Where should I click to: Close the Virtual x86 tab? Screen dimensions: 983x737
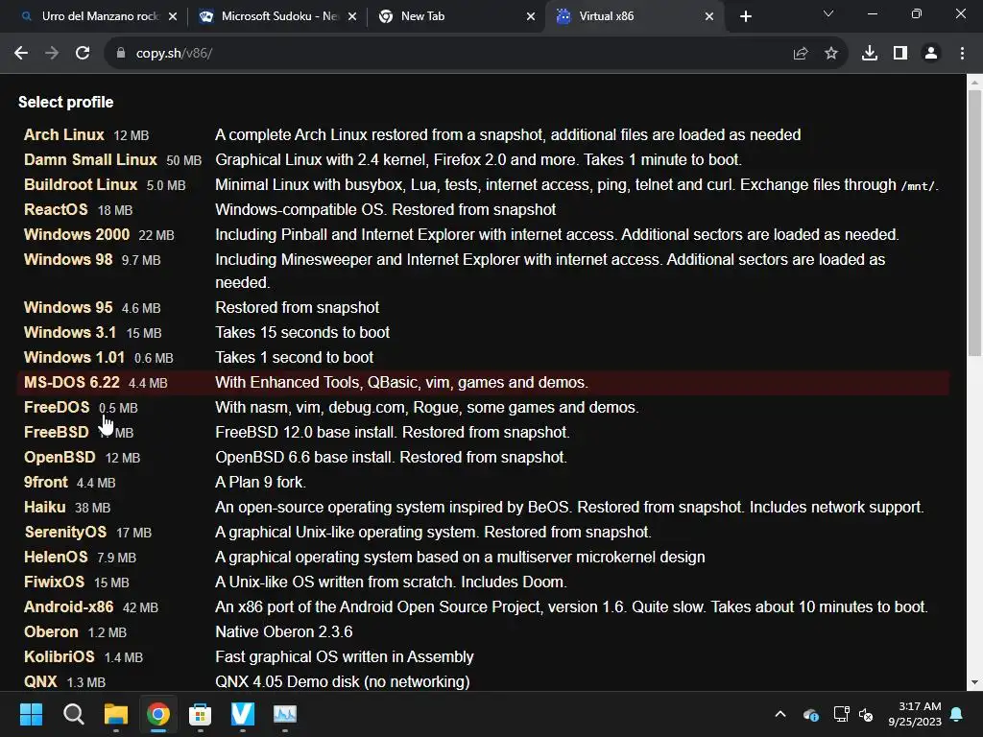point(709,17)
